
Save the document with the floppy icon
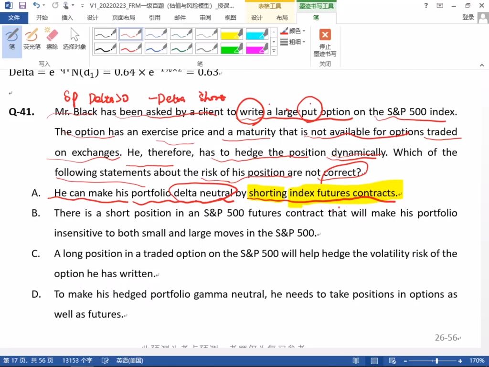pyautogui.click(x=22, y=6)
